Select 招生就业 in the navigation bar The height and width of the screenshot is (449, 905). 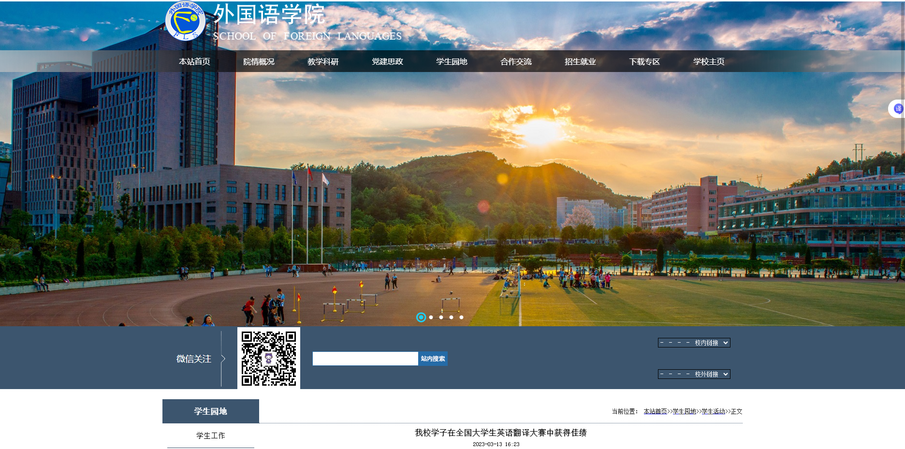point(580,61)
